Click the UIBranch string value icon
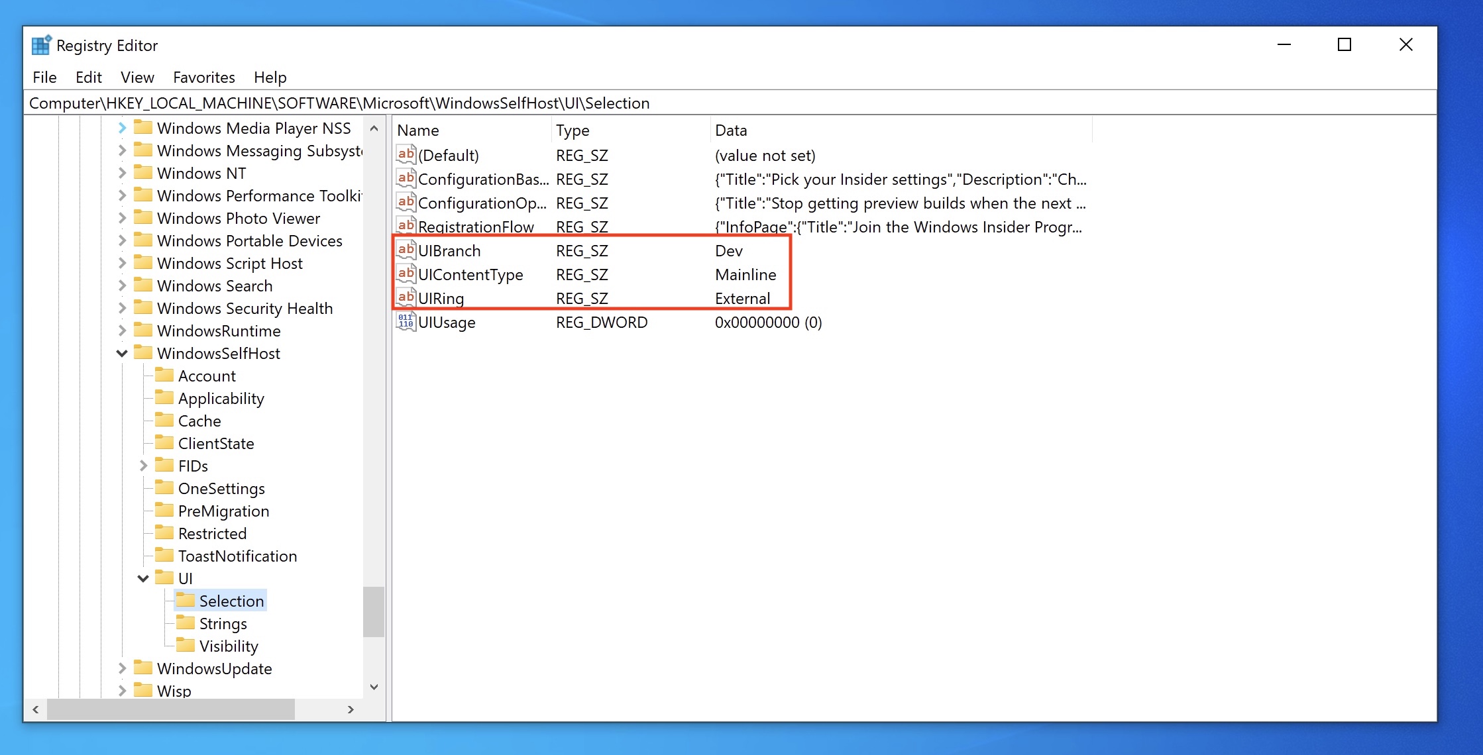The image size is (1483, 755). [x=406, y=250]
